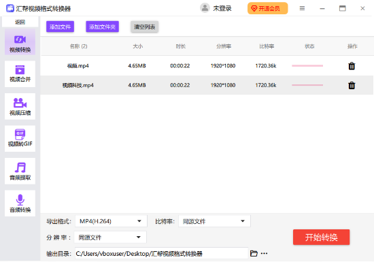Select the file name 视频科技.mp4

pos(78,85)
